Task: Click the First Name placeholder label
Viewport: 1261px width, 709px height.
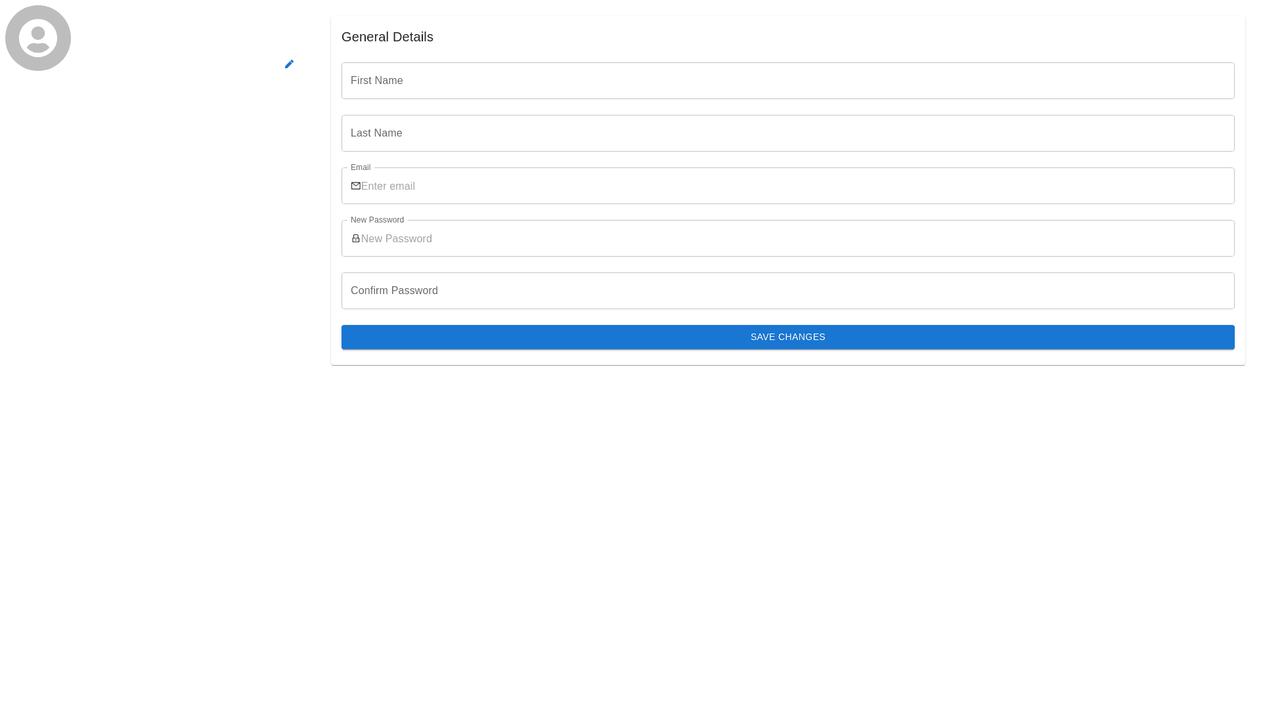Action: (x=377, y=81)
